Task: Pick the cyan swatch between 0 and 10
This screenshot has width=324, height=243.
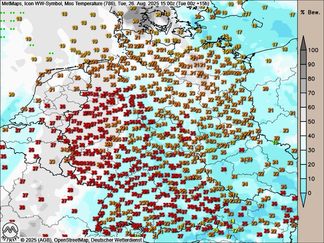Action: pyautogui.click(x=303, y=185)
